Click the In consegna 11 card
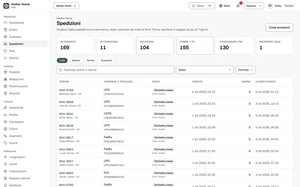 [115, 46]
